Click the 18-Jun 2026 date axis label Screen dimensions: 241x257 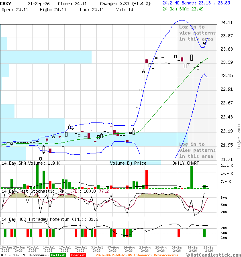point(6,249)
